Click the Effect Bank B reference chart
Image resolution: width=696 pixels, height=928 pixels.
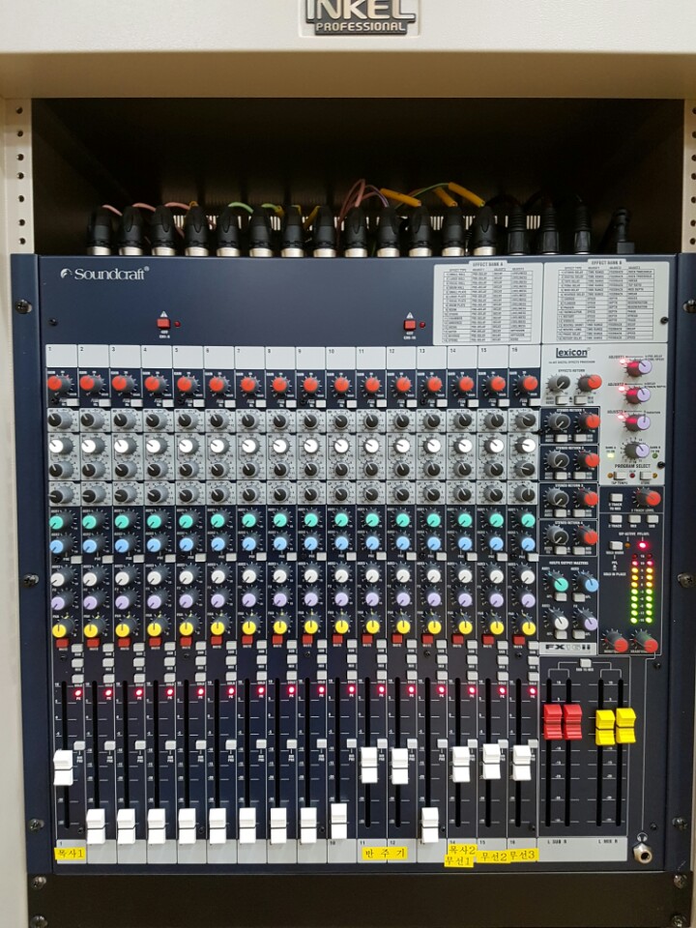(x=605, y=301)
